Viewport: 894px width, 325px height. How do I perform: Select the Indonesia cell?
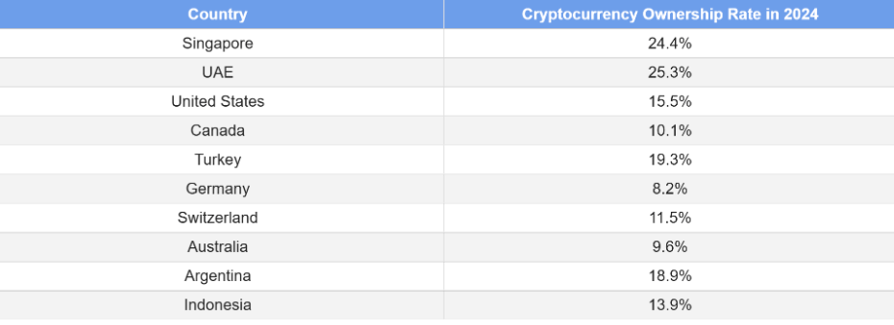click(x=217, y=305)
